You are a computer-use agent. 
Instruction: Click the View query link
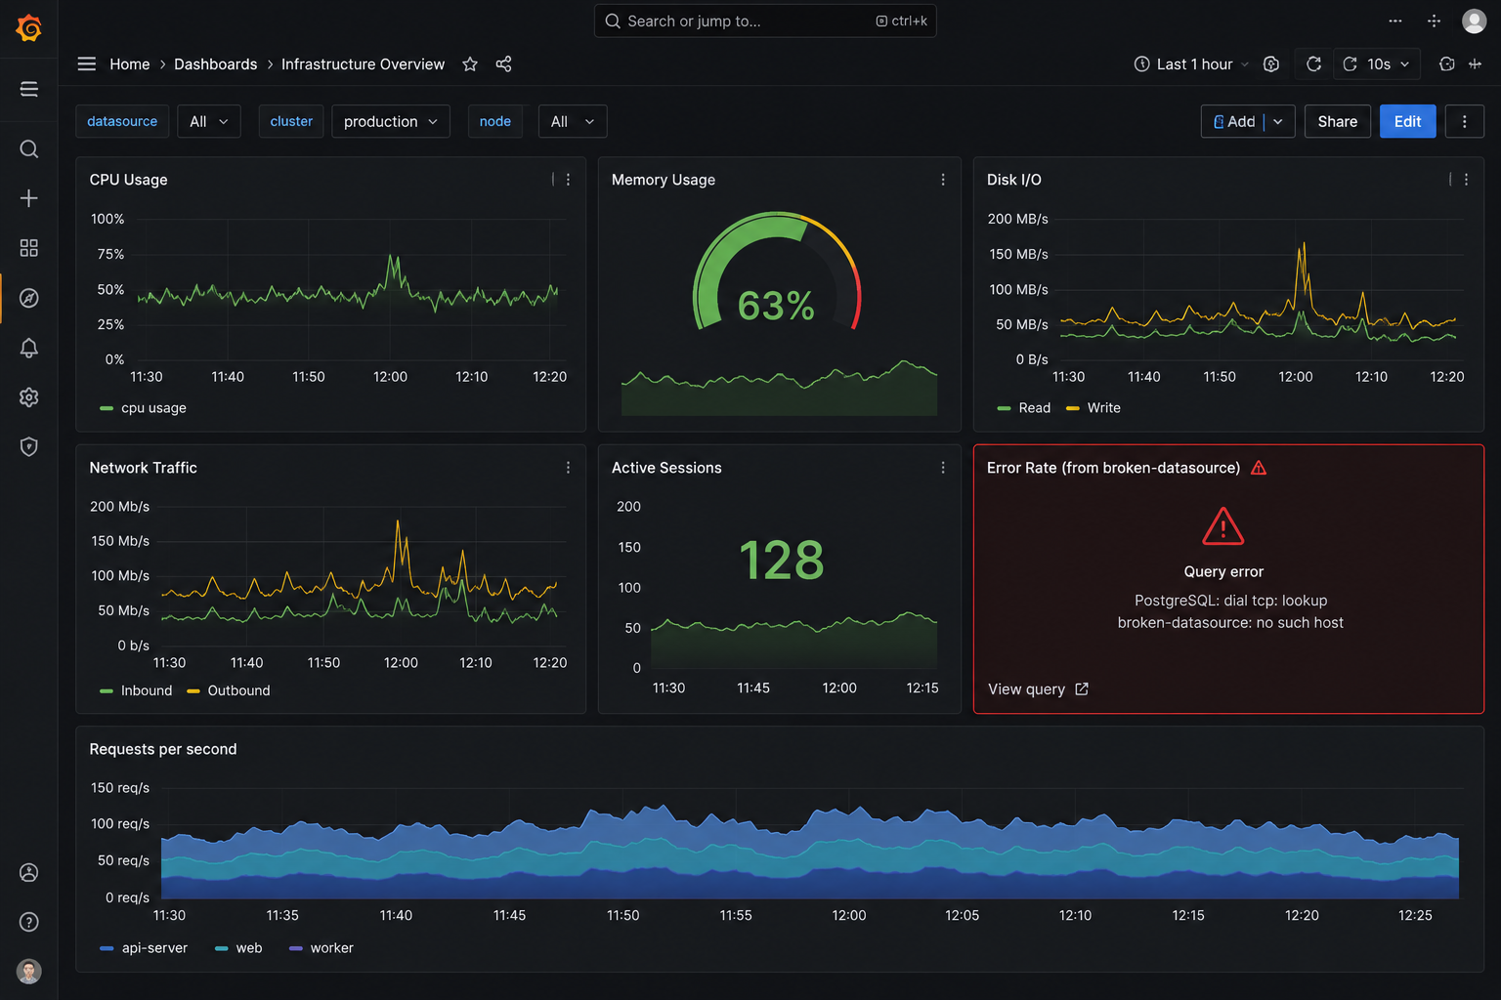(x=1038, y=689)
